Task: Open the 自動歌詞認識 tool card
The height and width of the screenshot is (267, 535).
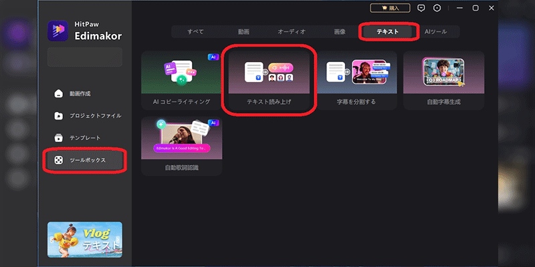Action: [x=181, y=146]
